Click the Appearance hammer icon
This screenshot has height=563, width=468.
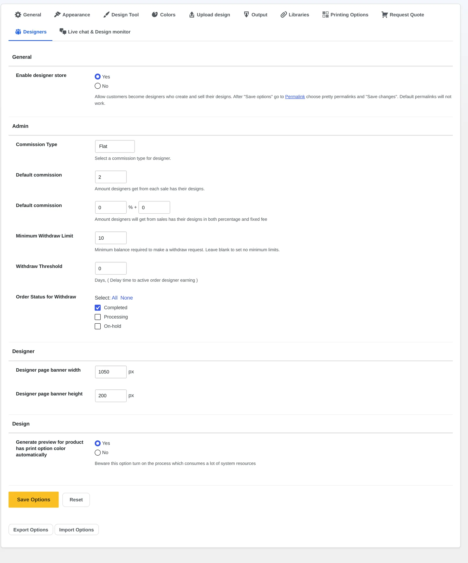(57, 15)
